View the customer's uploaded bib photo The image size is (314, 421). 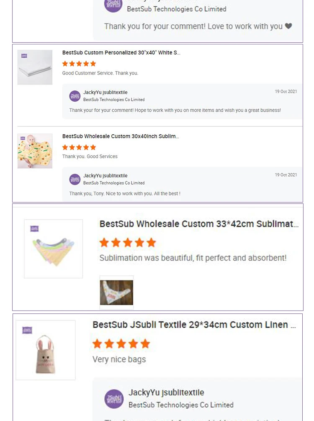(x=116, y=292)
